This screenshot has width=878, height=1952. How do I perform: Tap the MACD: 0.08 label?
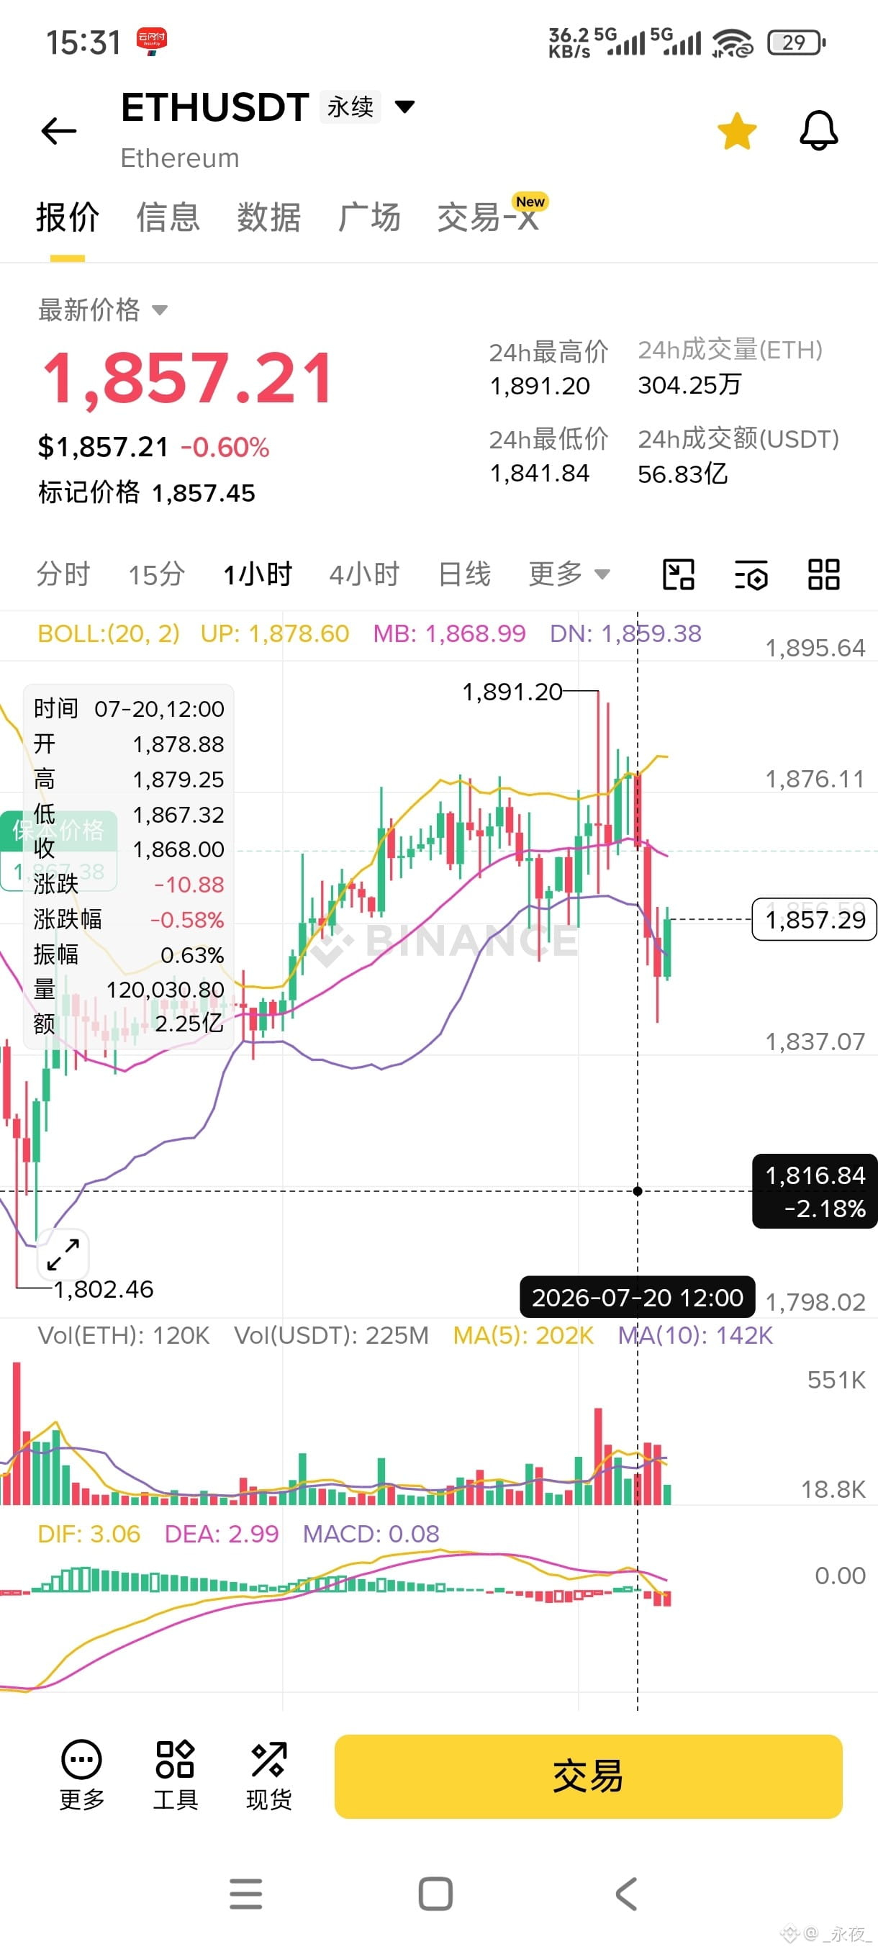[x=371, y=1534]
